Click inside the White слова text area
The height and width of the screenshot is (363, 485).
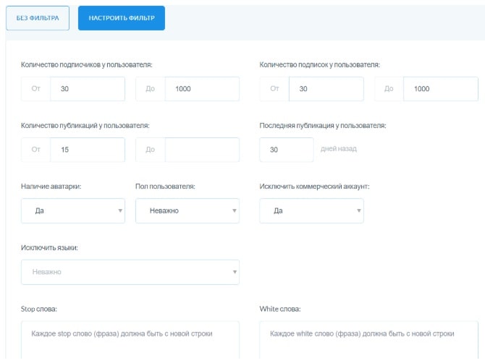(368, 341)
